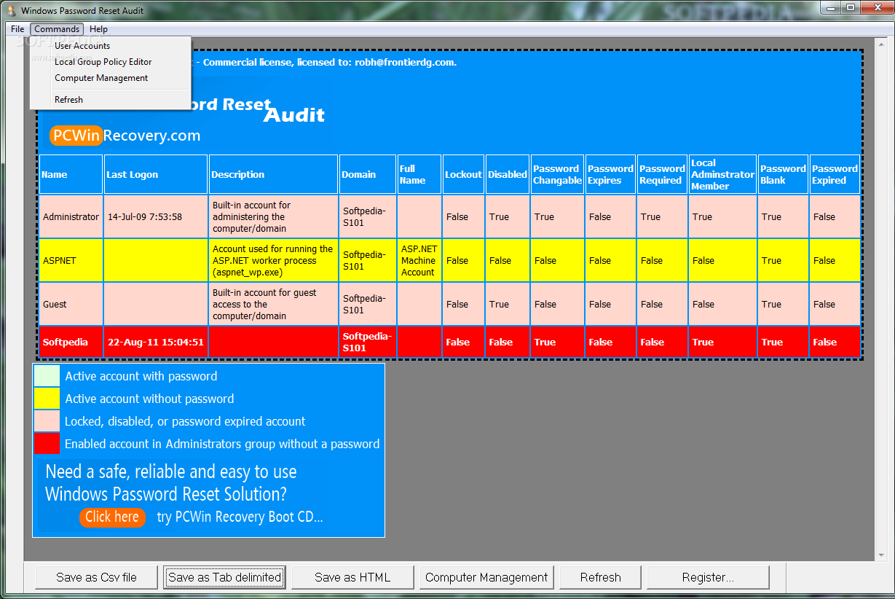
Task: Open Computer Management from bottom button bar
Action: (x=486, y=577)
